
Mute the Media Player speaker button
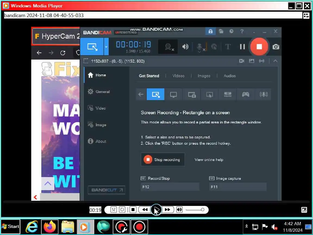tap(179, 210)
